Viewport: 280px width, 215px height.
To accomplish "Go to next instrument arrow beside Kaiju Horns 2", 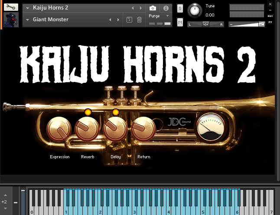I will click(141, 8).
